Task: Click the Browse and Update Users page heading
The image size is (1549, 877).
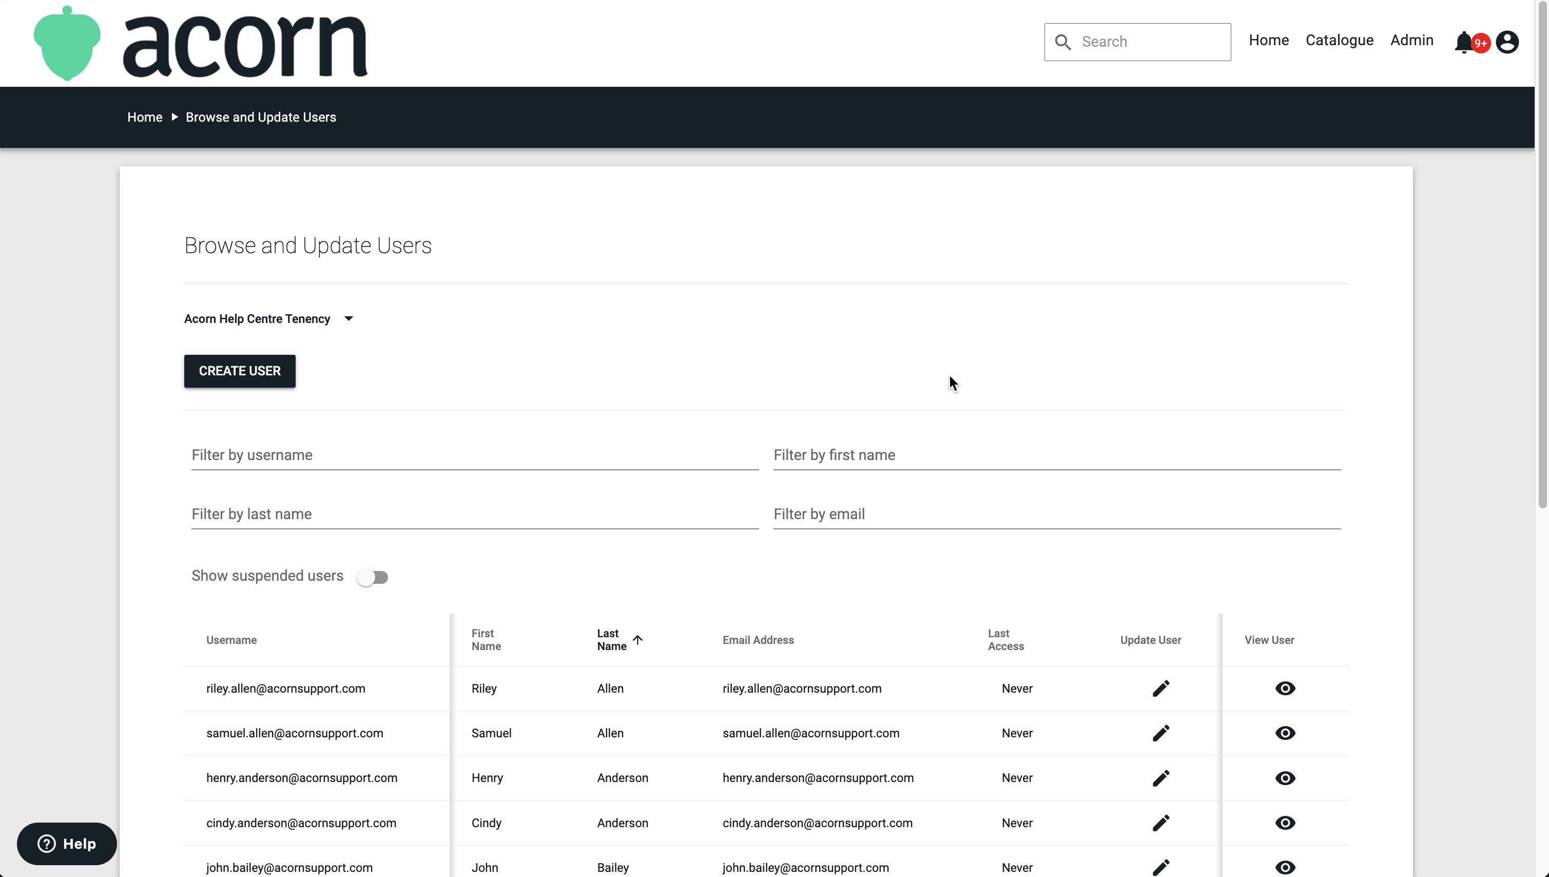Action: point(307,246)
